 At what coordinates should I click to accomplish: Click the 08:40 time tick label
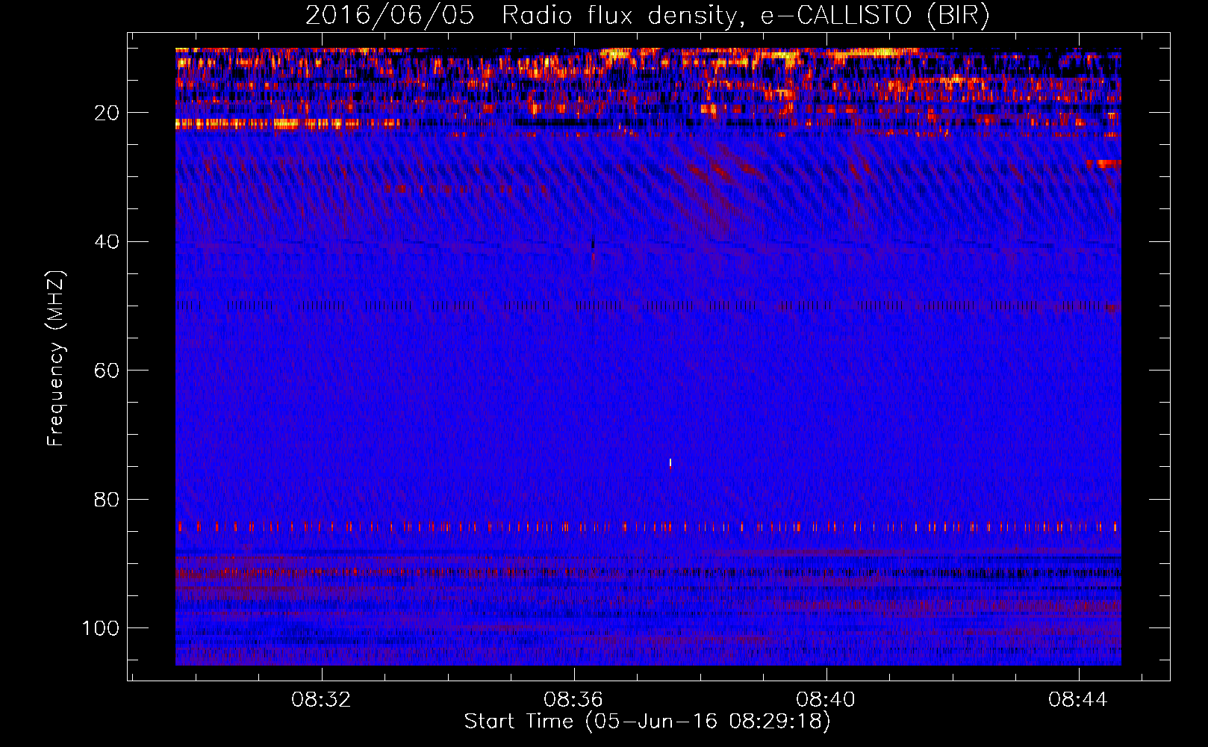[826, 700]
